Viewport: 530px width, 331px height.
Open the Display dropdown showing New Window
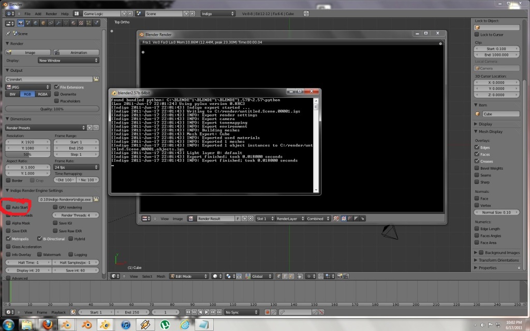point(68,61)
